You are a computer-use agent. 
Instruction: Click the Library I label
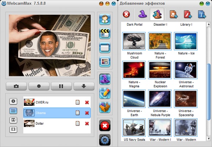pos(186,25)
